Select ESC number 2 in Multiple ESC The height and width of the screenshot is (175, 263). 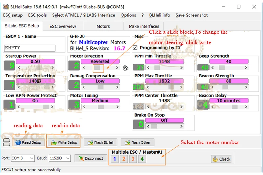(x=124, y=159)
